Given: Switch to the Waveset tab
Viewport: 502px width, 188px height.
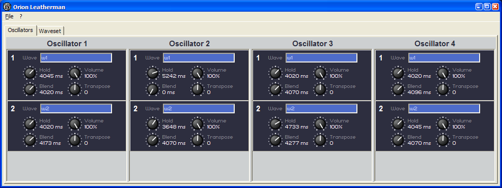Looking at the screenshot, I should tap(50, 30).
